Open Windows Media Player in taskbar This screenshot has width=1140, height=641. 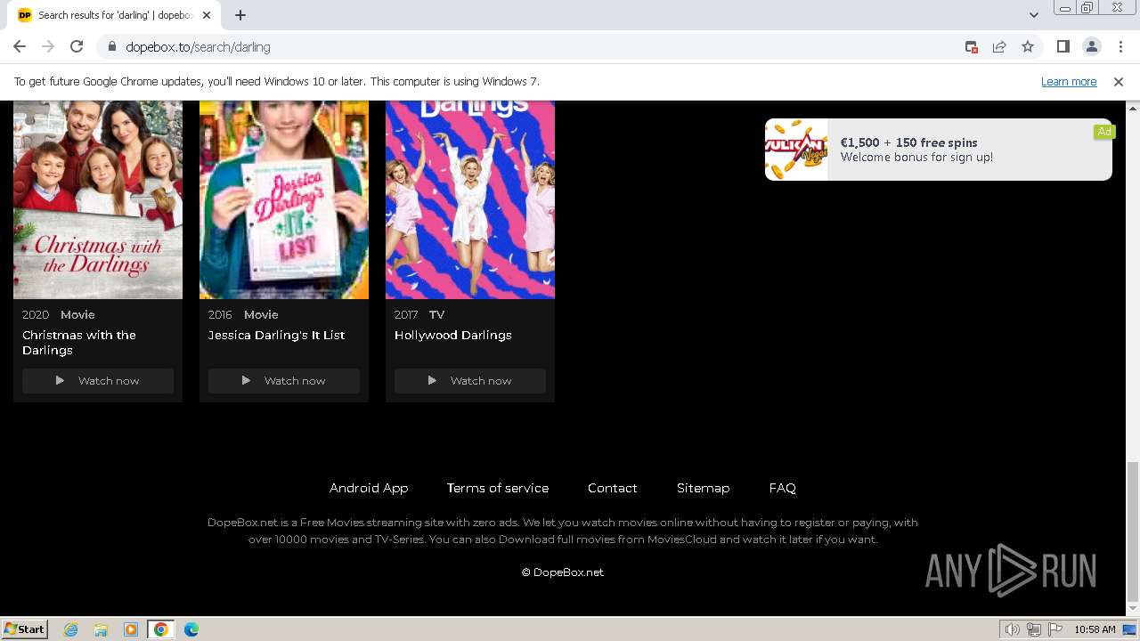click(x=131, y=629)
